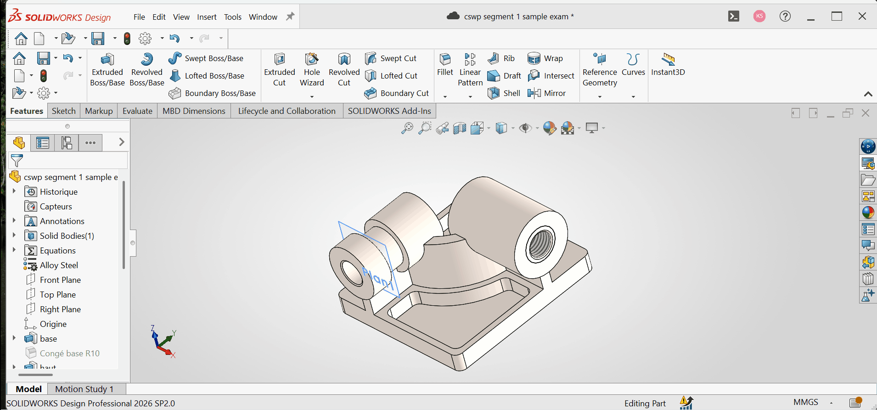Toggle the pin on the menu bar
Image resolution: width=877 pixels, height=410 pixels.
click(290, 17)
